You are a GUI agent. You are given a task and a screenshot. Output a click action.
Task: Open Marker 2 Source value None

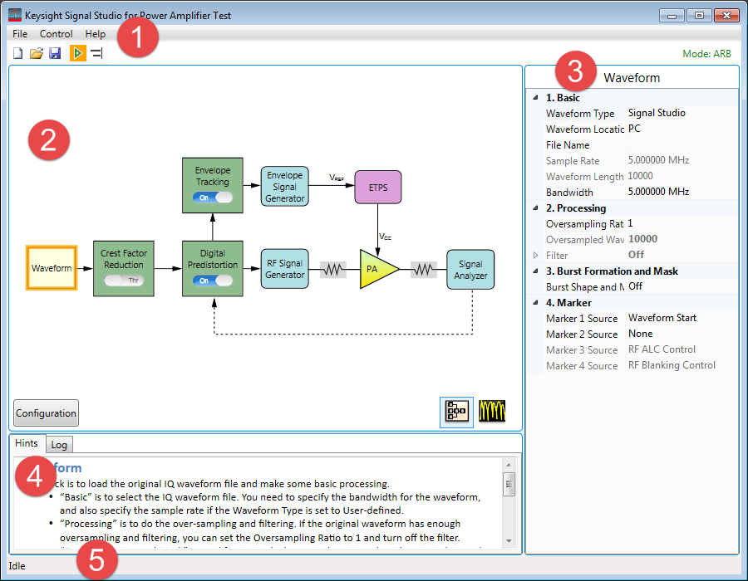[682, 334]
